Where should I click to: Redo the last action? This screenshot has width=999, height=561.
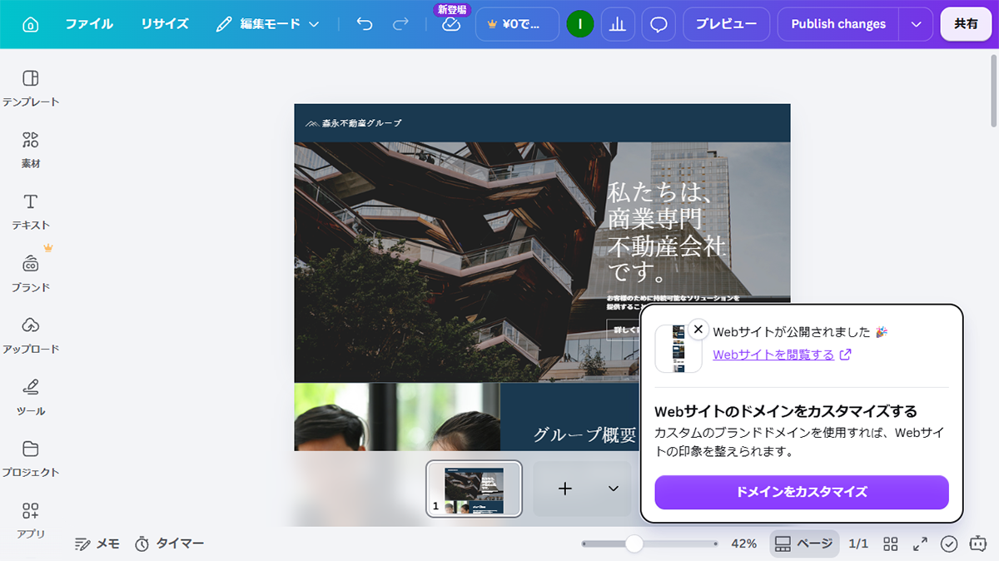[400, 24]
